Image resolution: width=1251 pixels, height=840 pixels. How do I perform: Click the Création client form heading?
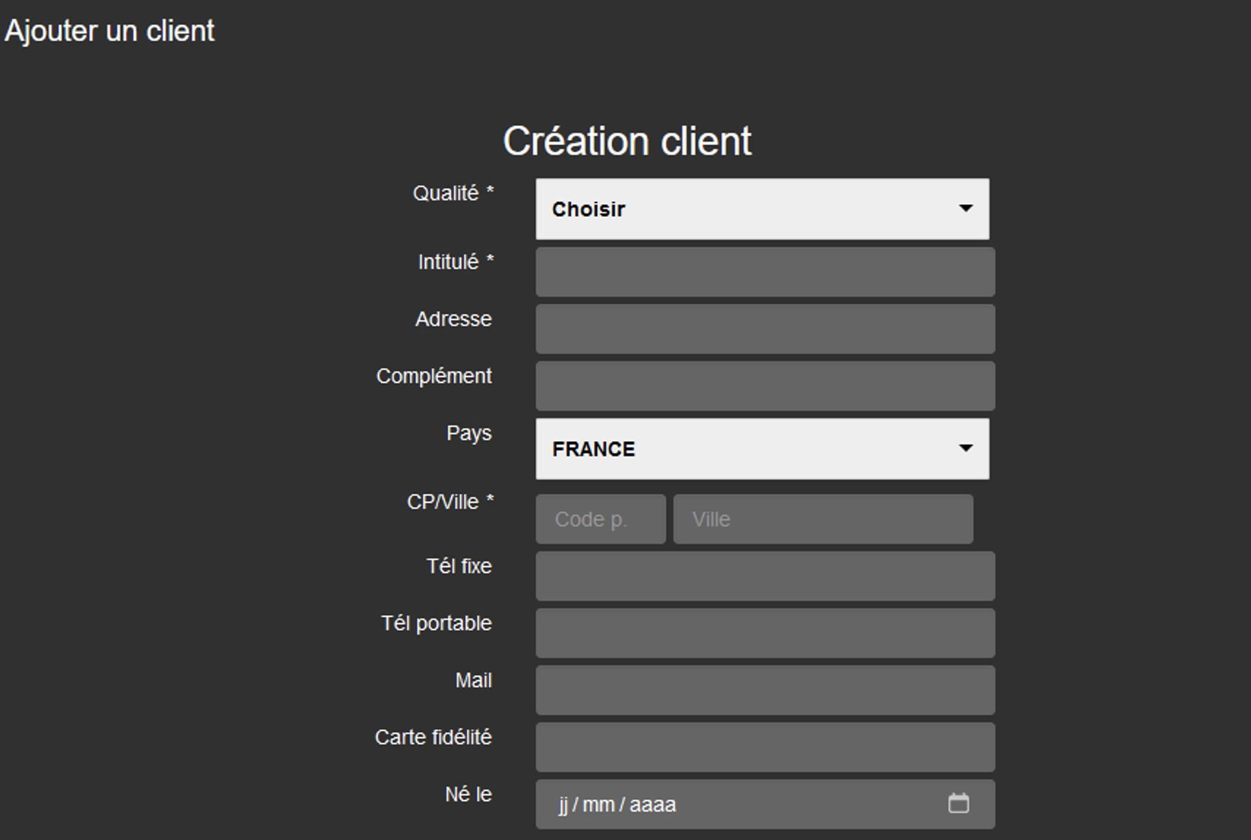pyautogui.click(x=627, y=141)
